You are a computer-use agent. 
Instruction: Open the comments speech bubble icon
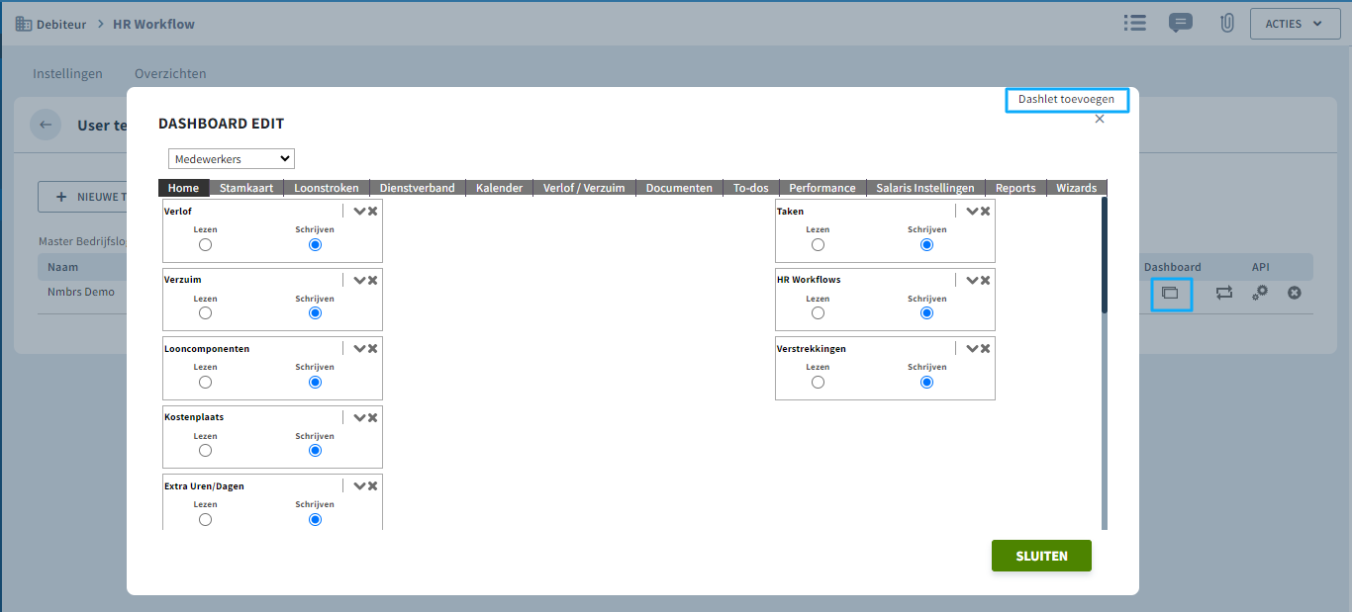coord(1180,23)
